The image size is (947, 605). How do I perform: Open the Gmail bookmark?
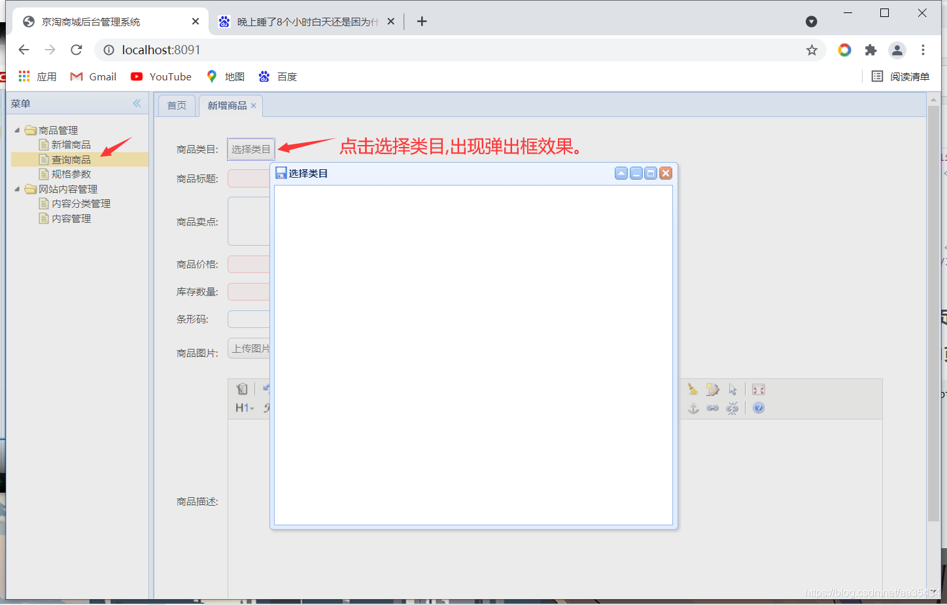point(93,76)
